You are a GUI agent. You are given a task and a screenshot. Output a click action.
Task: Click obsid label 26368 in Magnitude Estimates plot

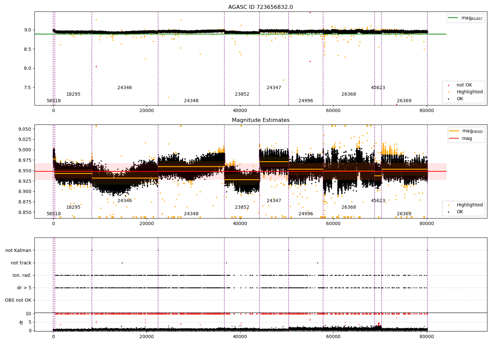tap(349, 207)
